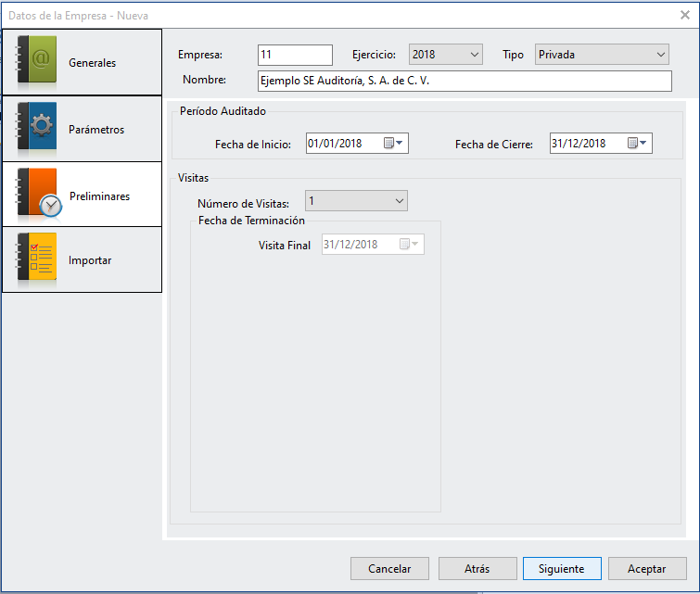
Task: Close the Datos de la Empresa dialog
Action: pos(684,14)
